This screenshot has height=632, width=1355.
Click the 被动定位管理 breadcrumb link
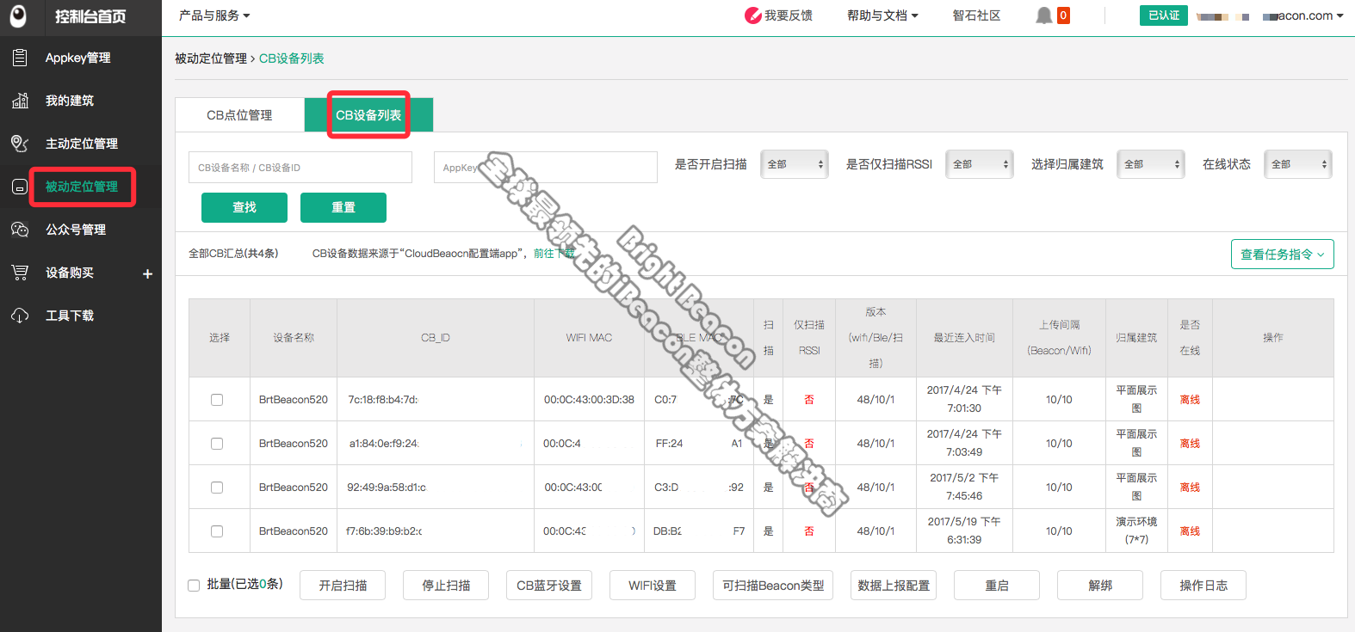point(211,58)
